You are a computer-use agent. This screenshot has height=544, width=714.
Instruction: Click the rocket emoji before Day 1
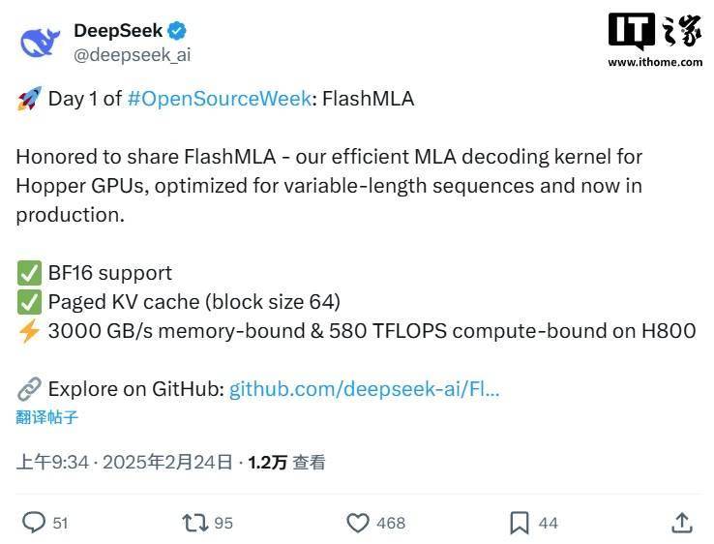tap(29, 99)
